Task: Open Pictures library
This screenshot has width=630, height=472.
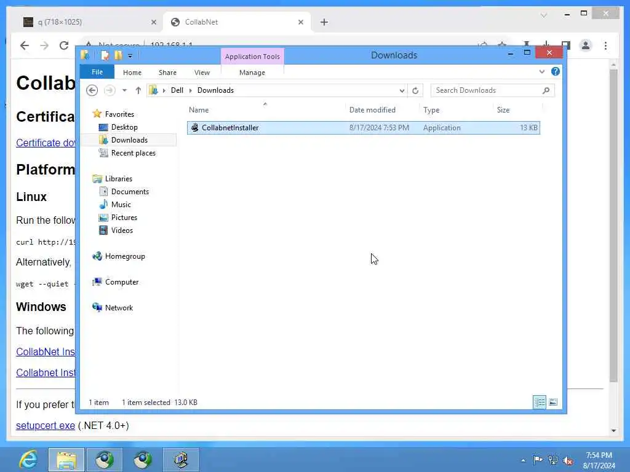Action: click(x=124, y=217)
